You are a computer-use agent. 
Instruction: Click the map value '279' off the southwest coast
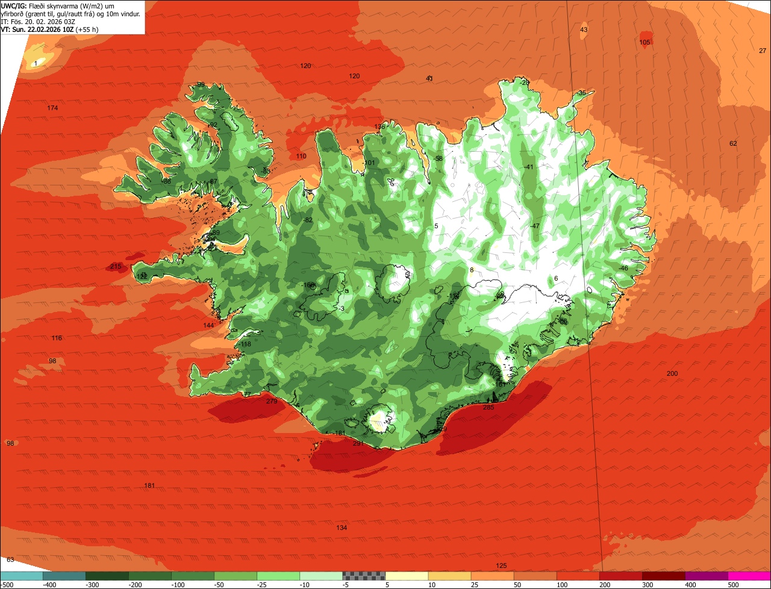click(272, 401)
